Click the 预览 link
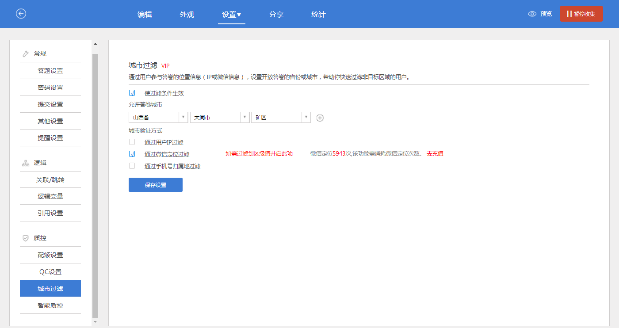 tap(546, 14)
